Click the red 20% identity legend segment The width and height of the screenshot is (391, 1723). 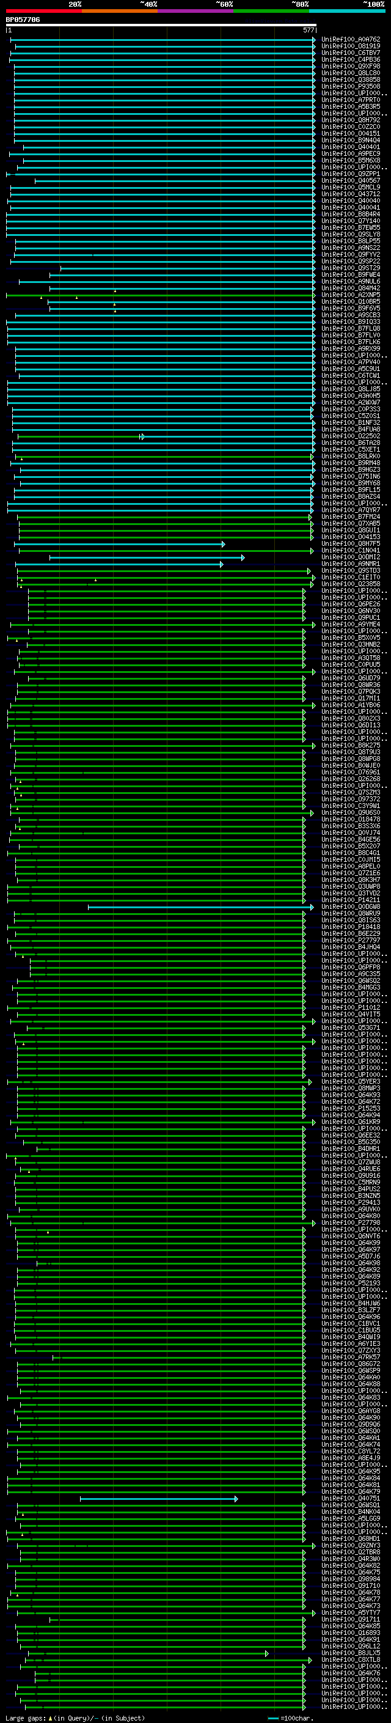44,11
